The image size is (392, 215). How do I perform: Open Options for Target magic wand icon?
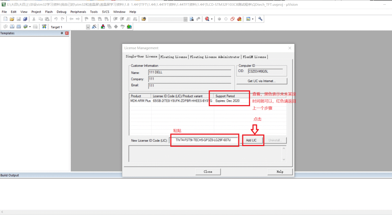[94, 27]
